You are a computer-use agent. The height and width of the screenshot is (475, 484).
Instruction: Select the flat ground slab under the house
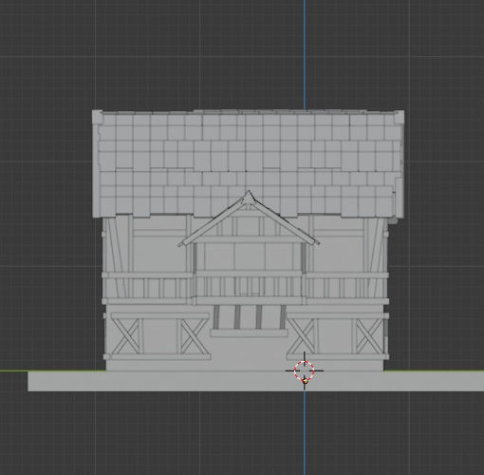pos(255,381)
